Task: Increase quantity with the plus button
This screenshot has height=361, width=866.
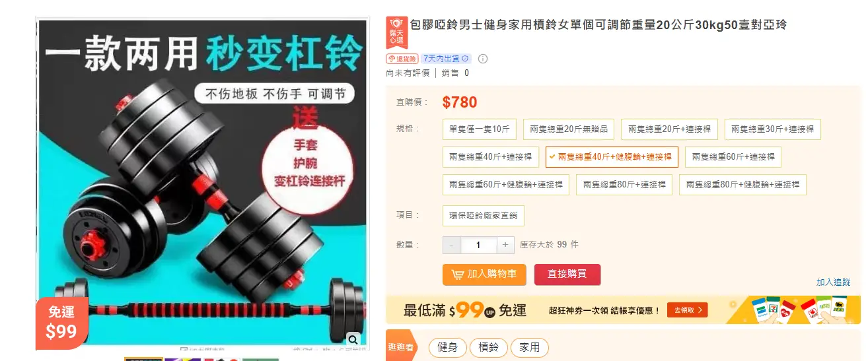Action: 505,245
